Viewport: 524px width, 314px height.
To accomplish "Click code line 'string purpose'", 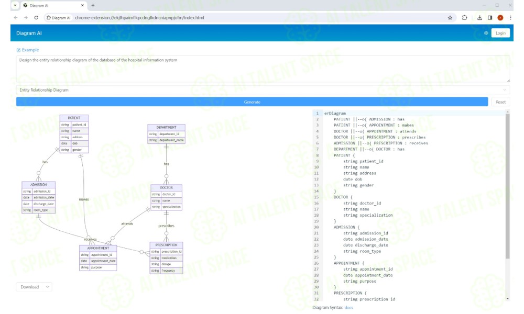I will (x=359, y=282).
